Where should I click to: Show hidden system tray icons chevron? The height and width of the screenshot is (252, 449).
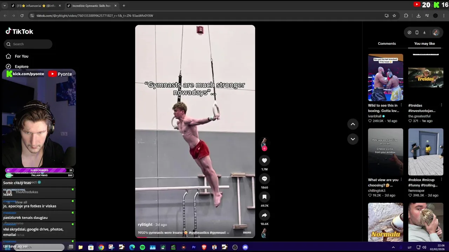[393, 247]
